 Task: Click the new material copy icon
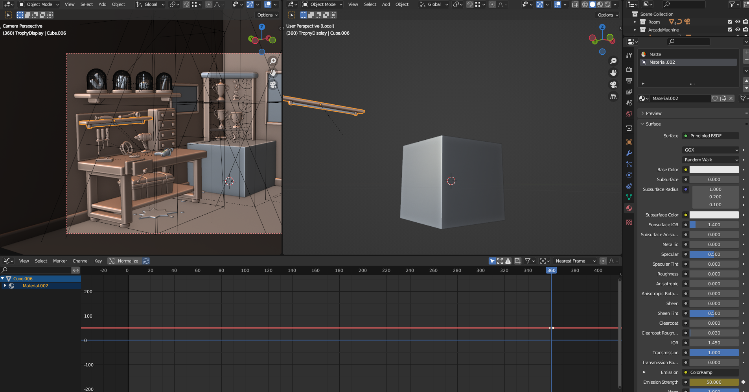[x=723, y=98]
